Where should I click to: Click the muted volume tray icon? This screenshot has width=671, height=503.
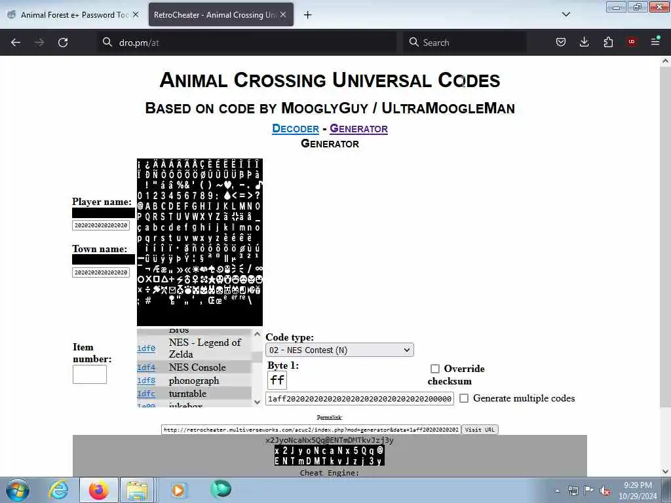click(x=605, y=491)
